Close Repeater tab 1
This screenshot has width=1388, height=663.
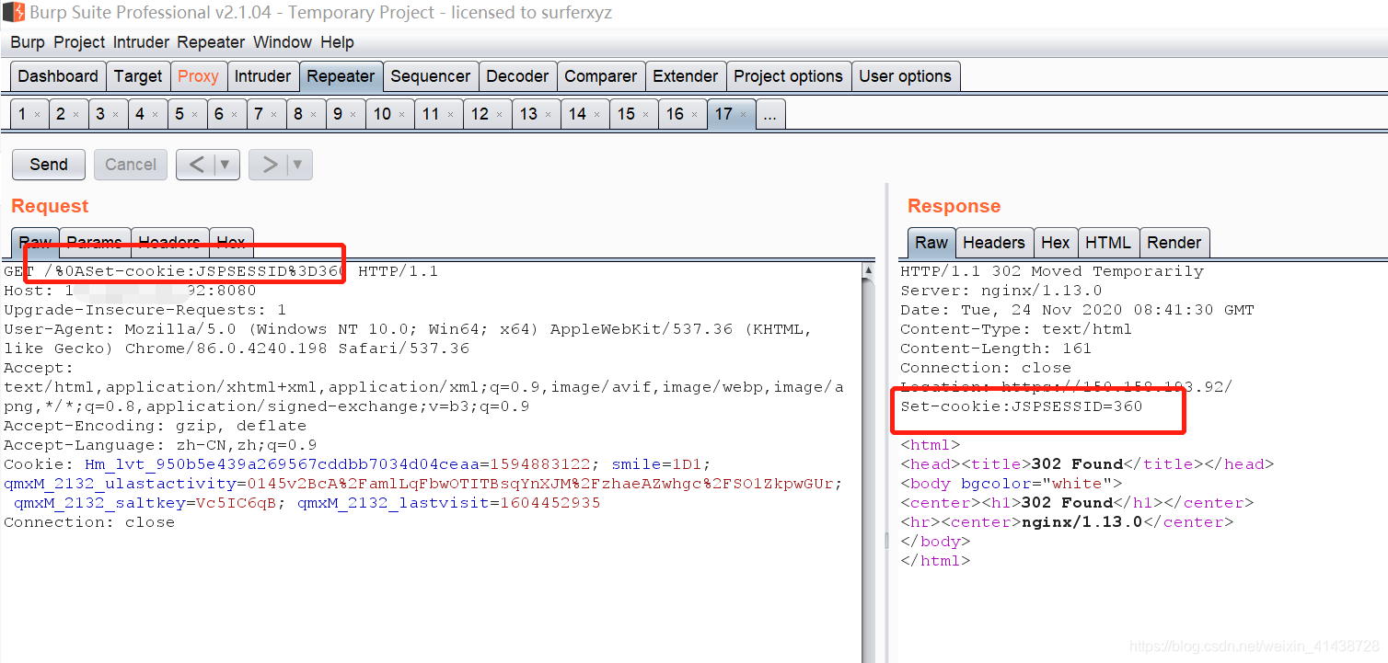tap(37, 115)
